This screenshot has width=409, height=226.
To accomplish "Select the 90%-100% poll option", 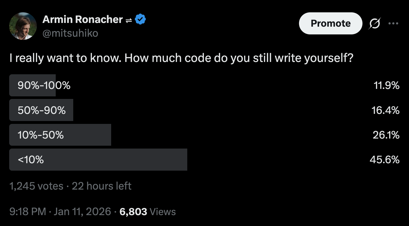I will [x=44, y=85].
